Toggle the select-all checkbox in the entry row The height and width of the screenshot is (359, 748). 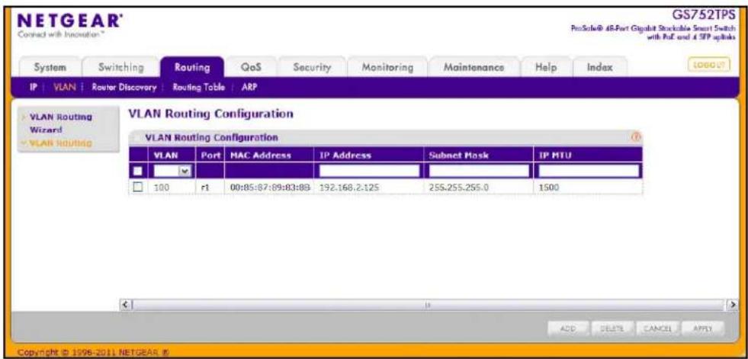point(138,171)
